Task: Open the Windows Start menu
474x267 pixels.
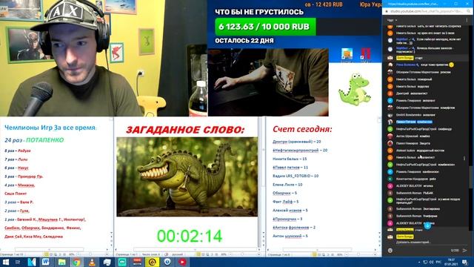Action: pyautogui.click(x=6, y=262)
